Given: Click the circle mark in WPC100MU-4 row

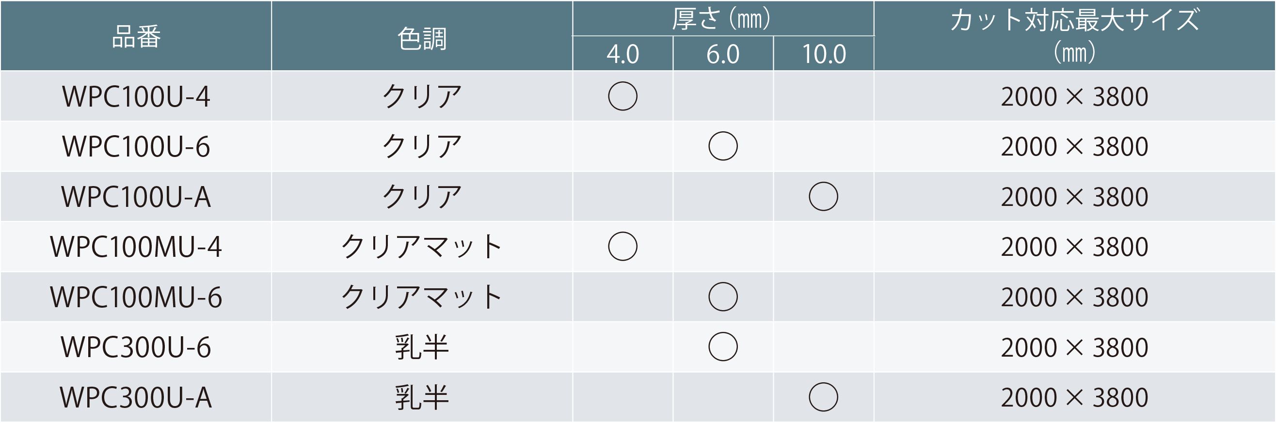Looking at the screenshot, I should pyautogui.click(x=622, y=247).
